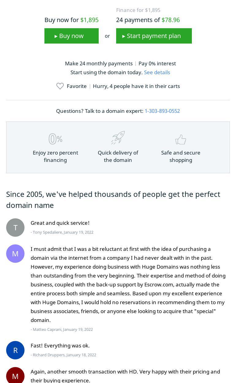The image size is (236, 383).
Task: Click the blue R avatar for Richard Druppers
Action: coord(15,350)
